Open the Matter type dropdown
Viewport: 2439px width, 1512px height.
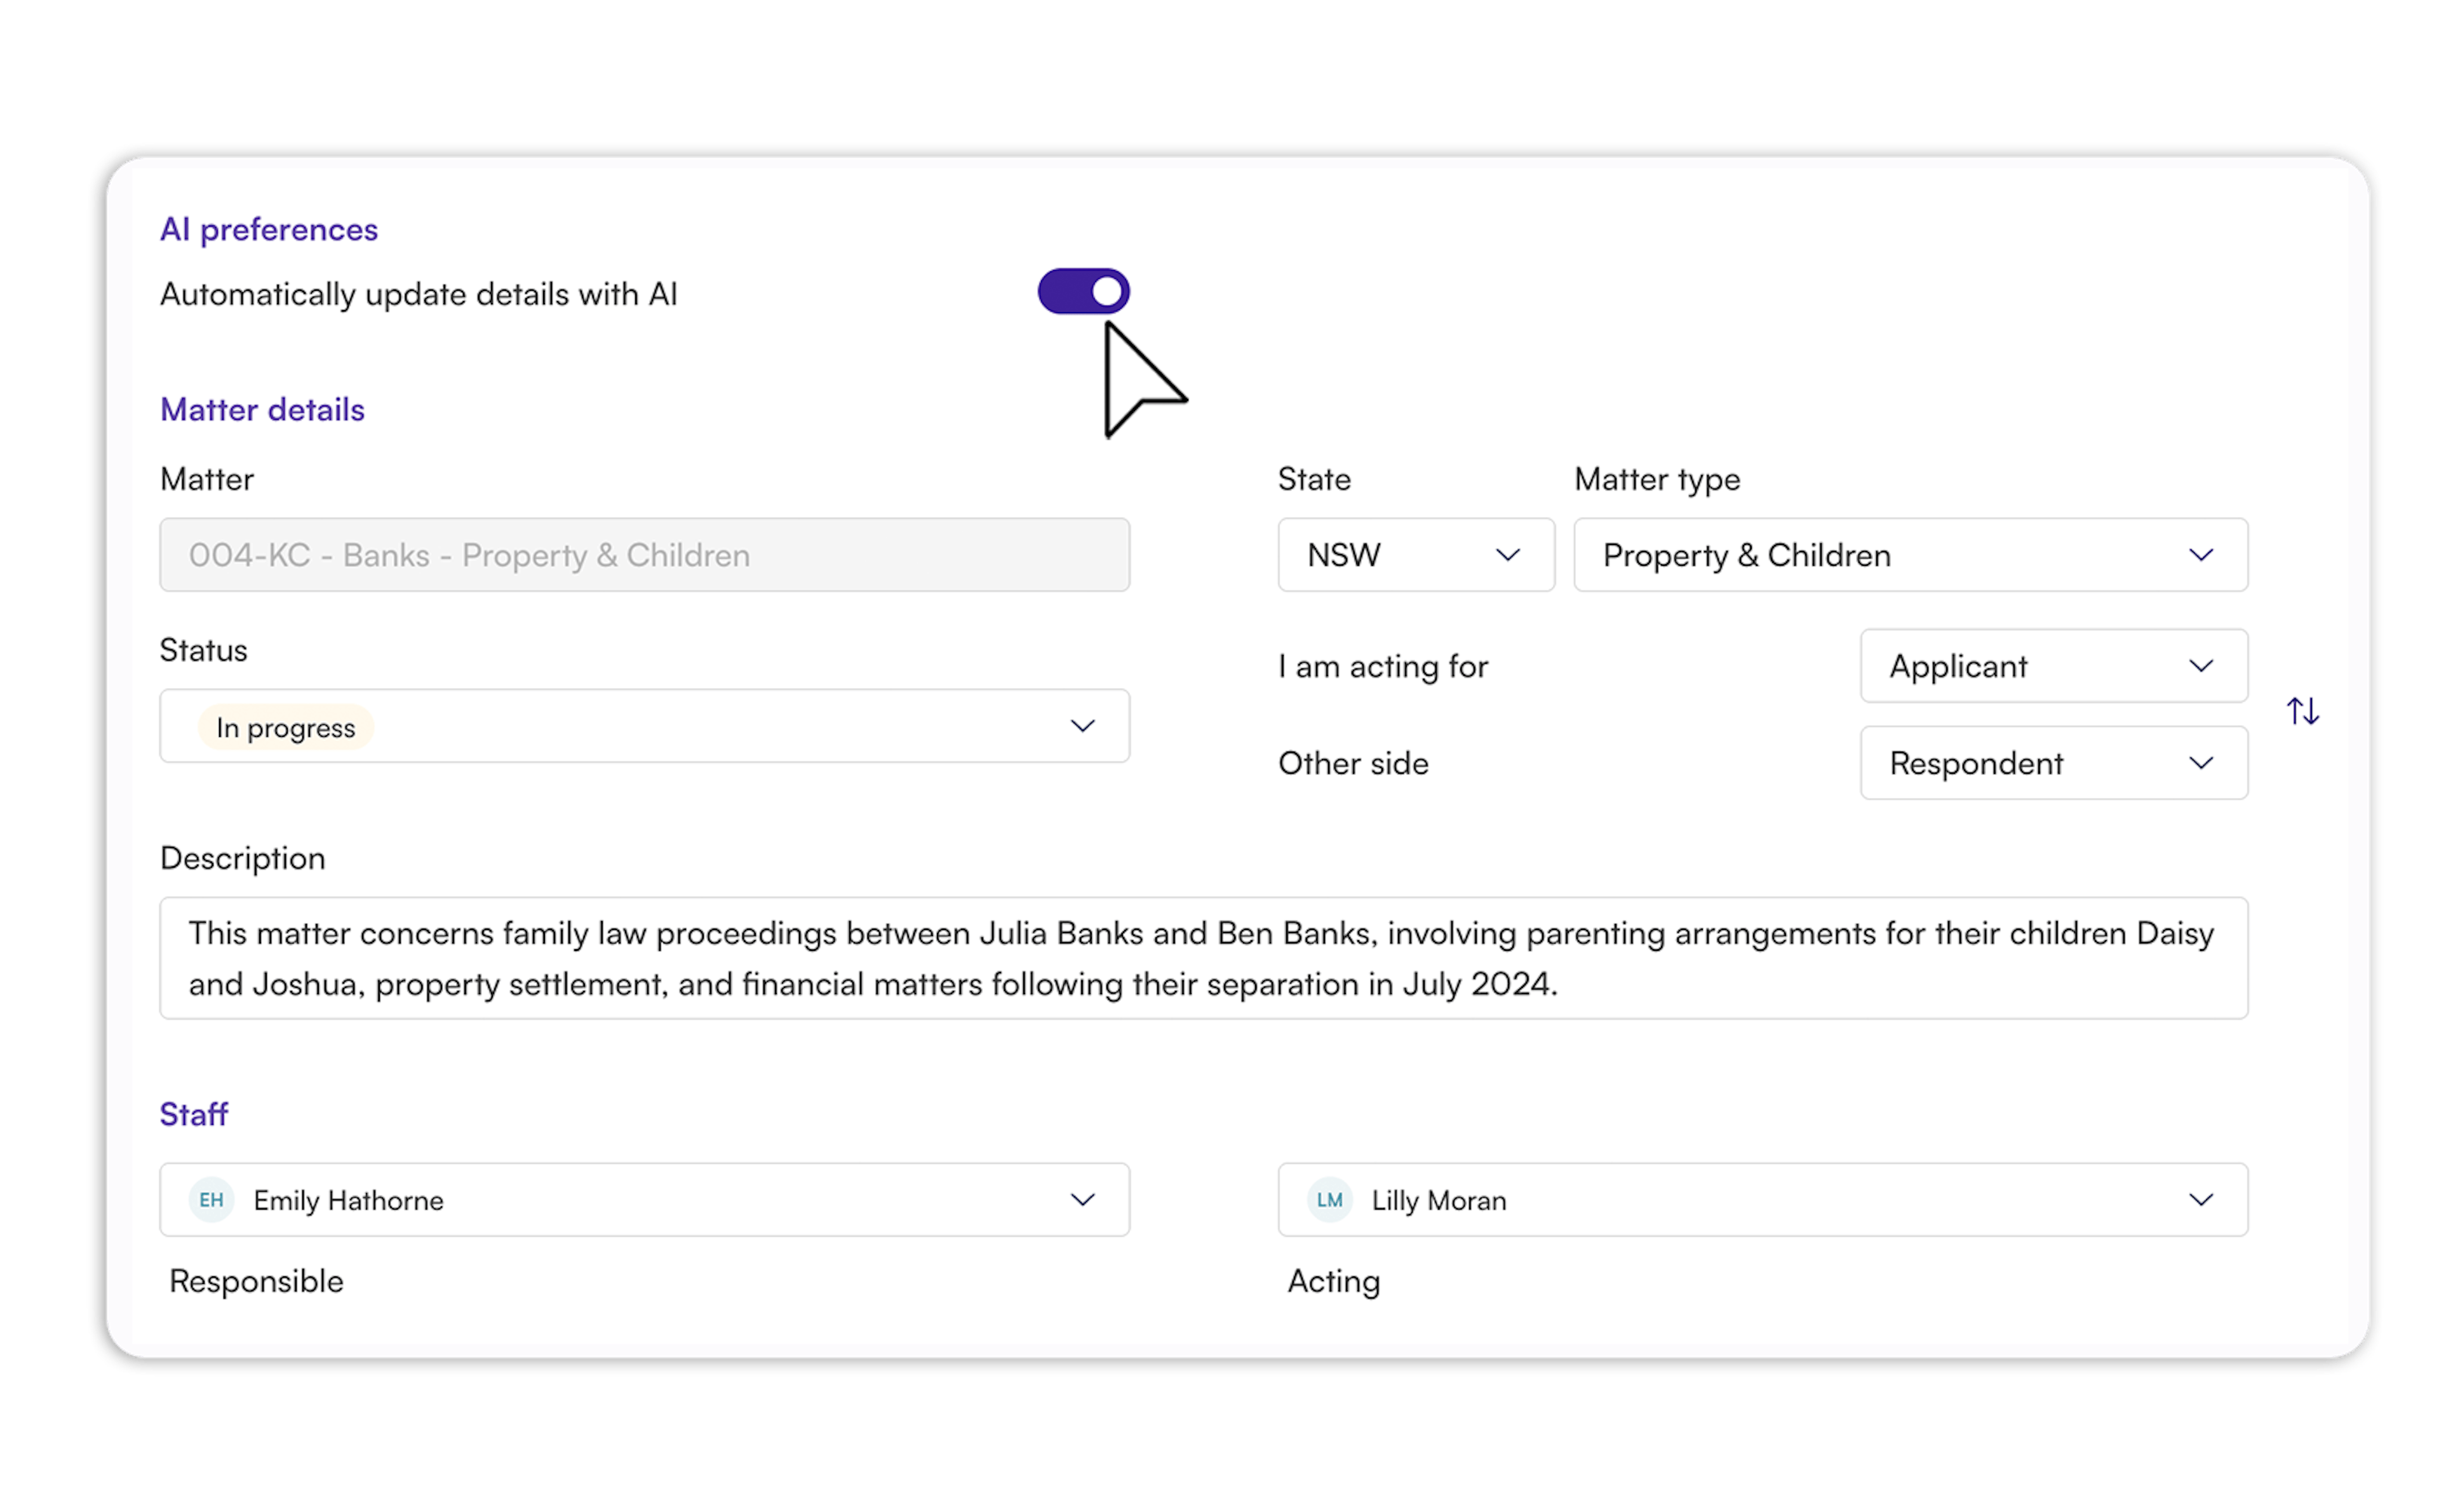1909,555
